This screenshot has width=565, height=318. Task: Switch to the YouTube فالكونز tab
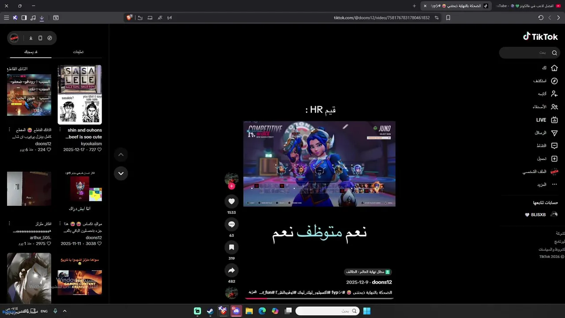click(527, 6)
